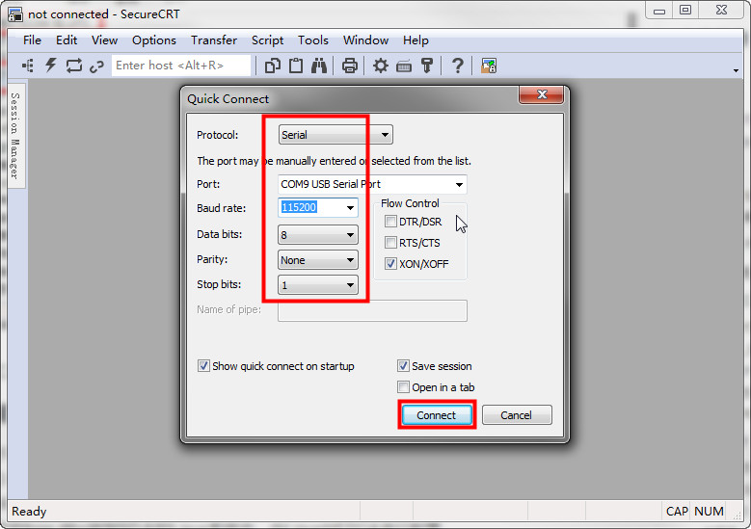The width and height of the screenshot is (751, 529).
Task: Click the SecureFX toolbar icon
Action: [x=489, y=66]
